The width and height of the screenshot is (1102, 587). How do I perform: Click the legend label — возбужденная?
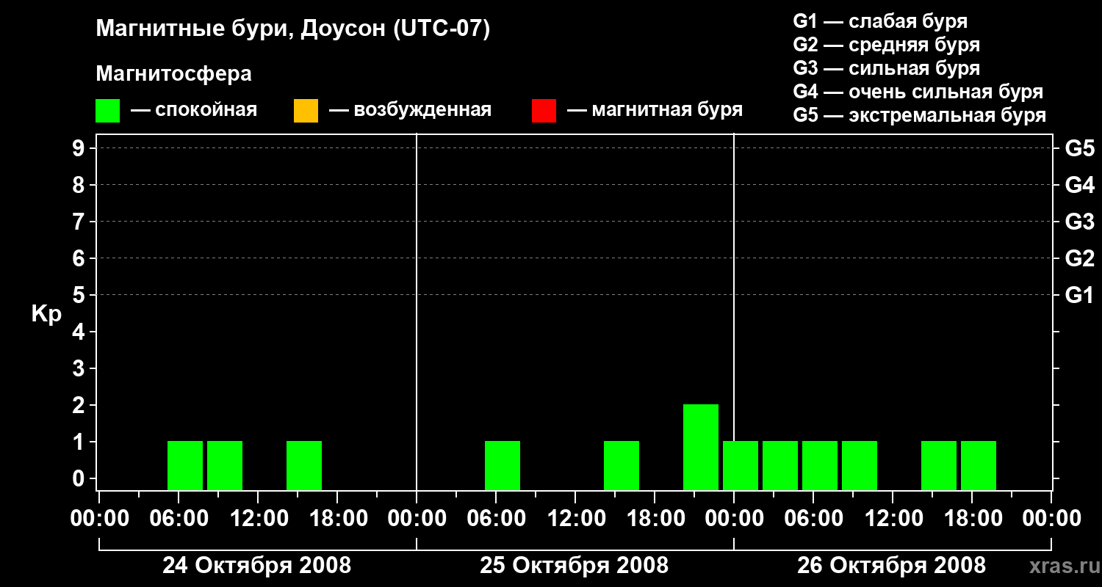click(x=410, y=111)
